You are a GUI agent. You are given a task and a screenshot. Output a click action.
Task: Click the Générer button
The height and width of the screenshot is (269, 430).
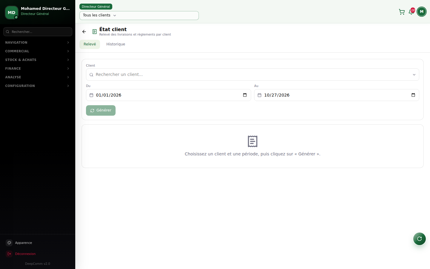(101, 110)
